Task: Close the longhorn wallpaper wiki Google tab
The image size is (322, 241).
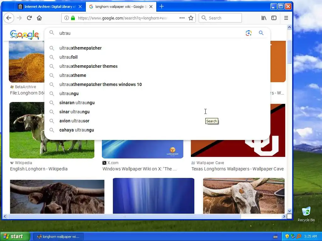Action: pos(151,7)
